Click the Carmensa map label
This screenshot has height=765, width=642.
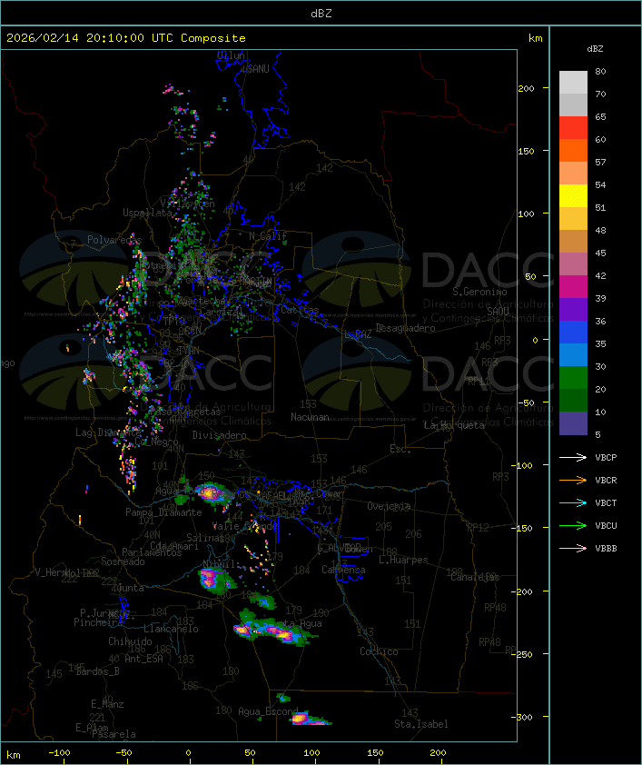(x=343, y=570)
